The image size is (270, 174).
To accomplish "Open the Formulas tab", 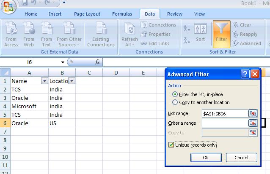I will point(122,14).
